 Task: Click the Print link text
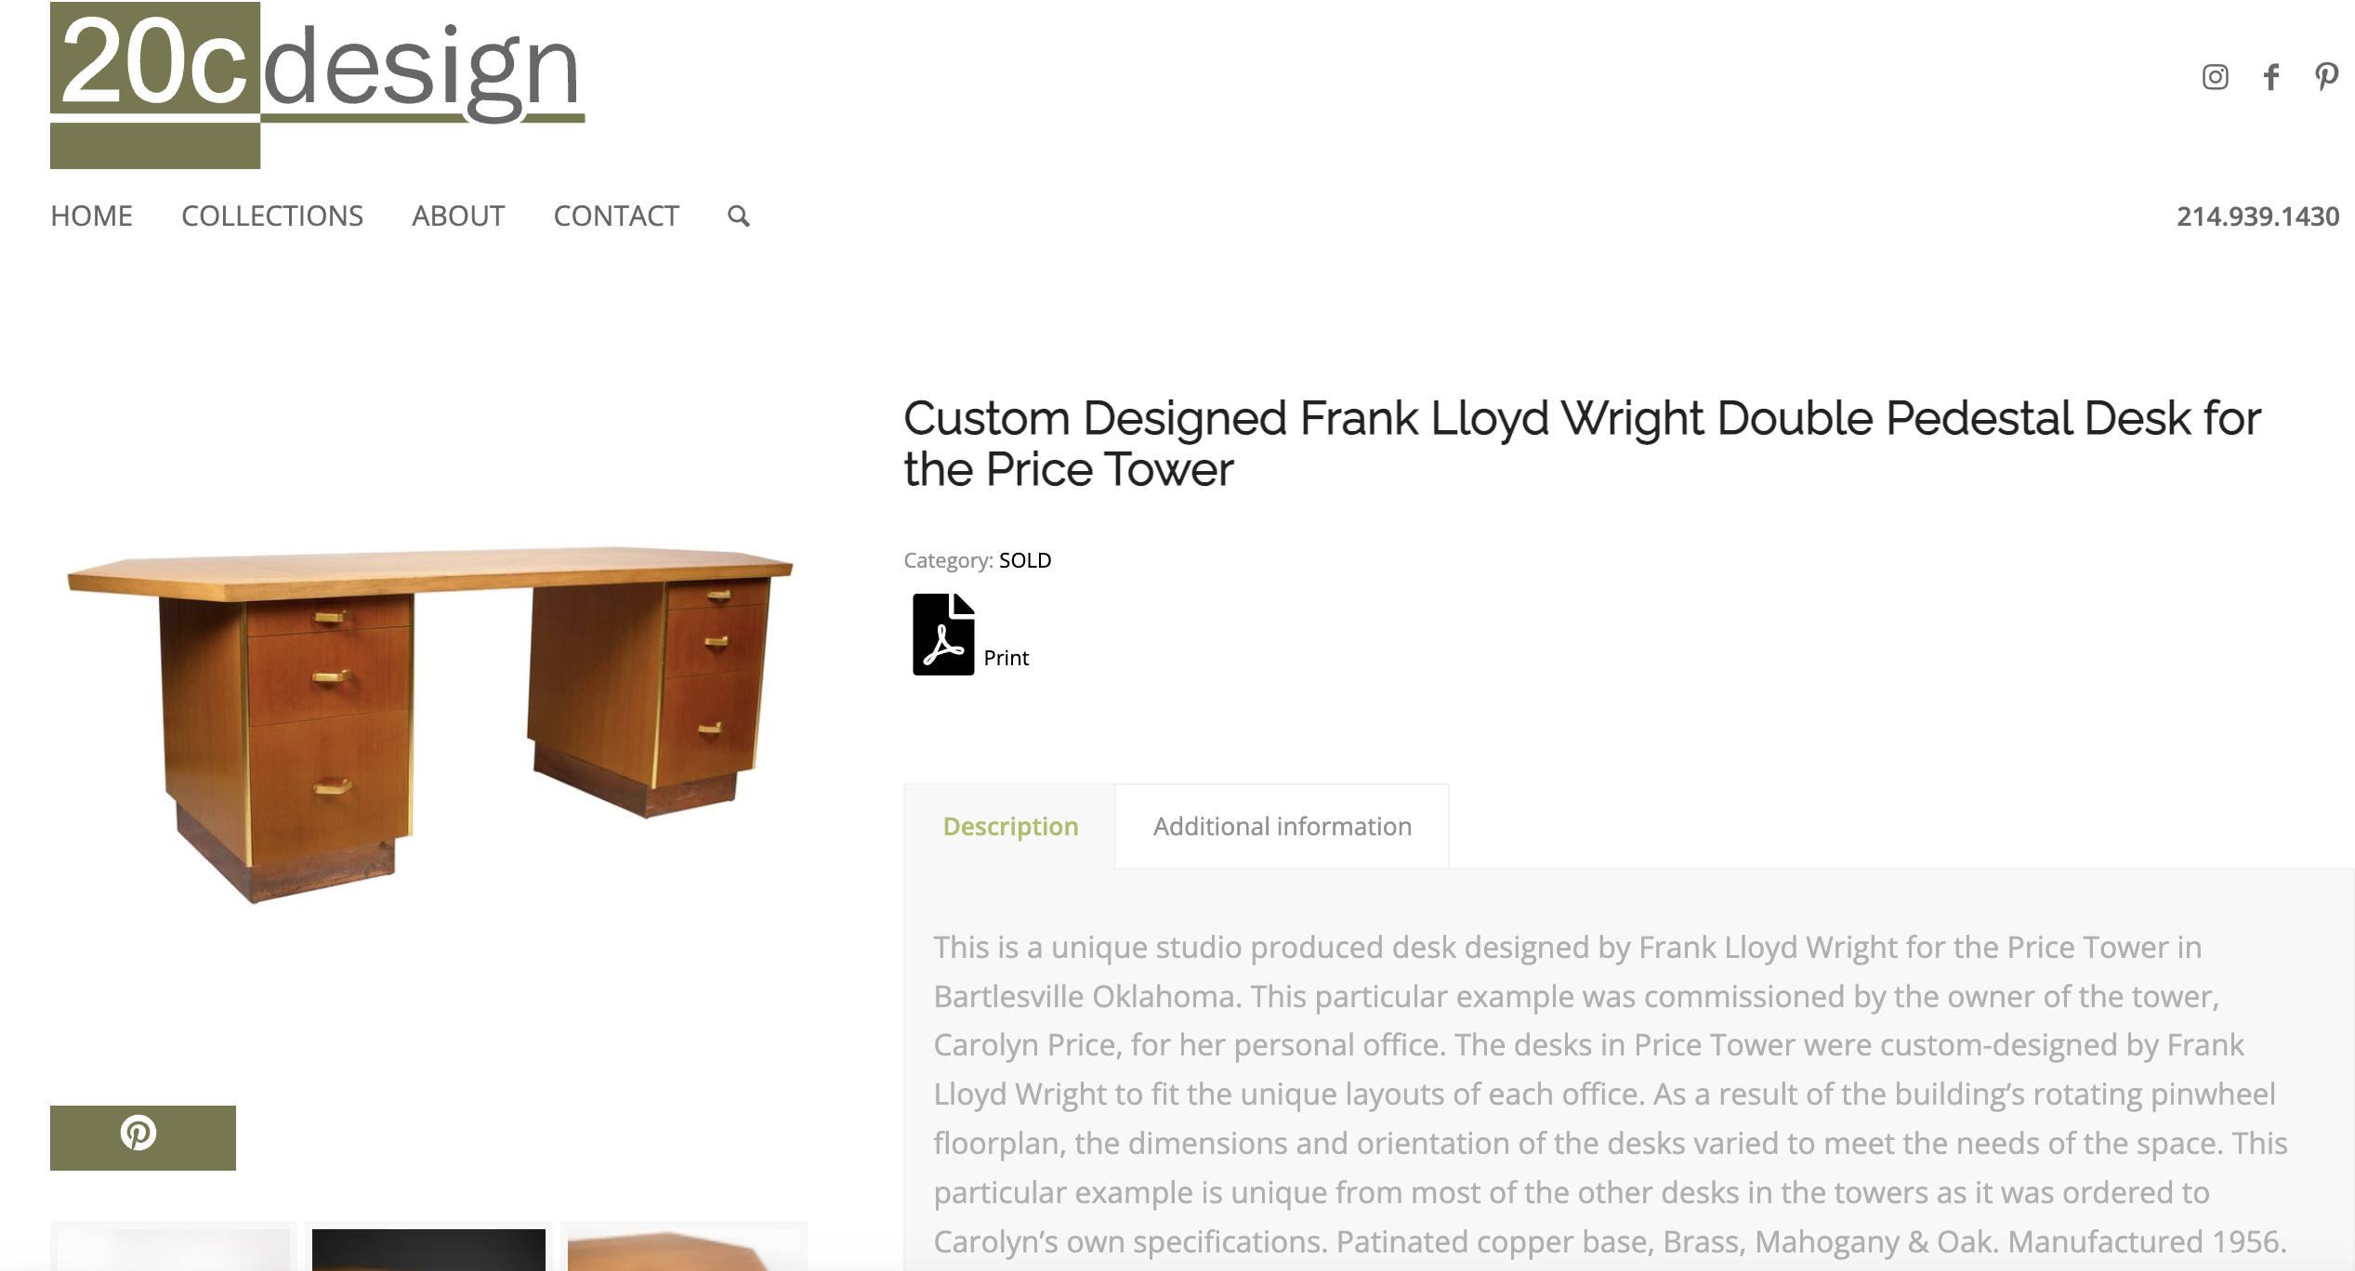1006,658
